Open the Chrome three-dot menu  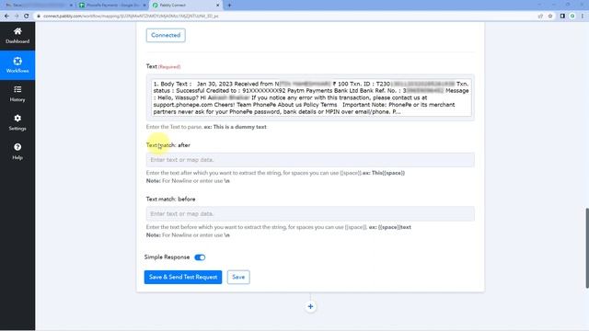(583, 17)
